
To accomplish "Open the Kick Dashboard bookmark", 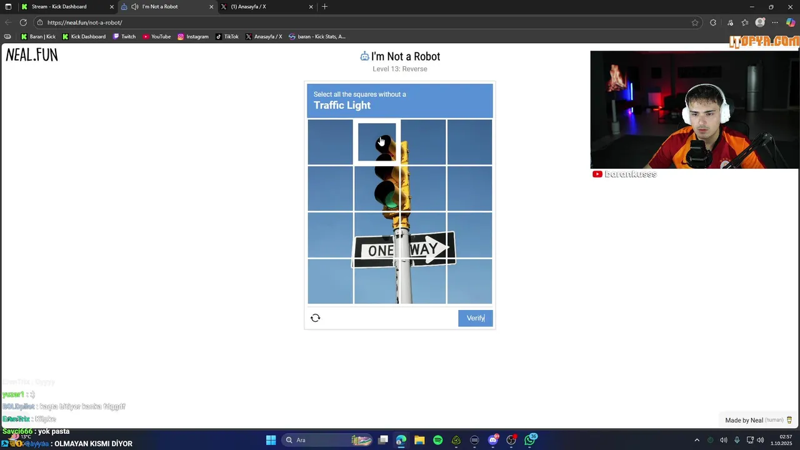I will tap(84, 36).
